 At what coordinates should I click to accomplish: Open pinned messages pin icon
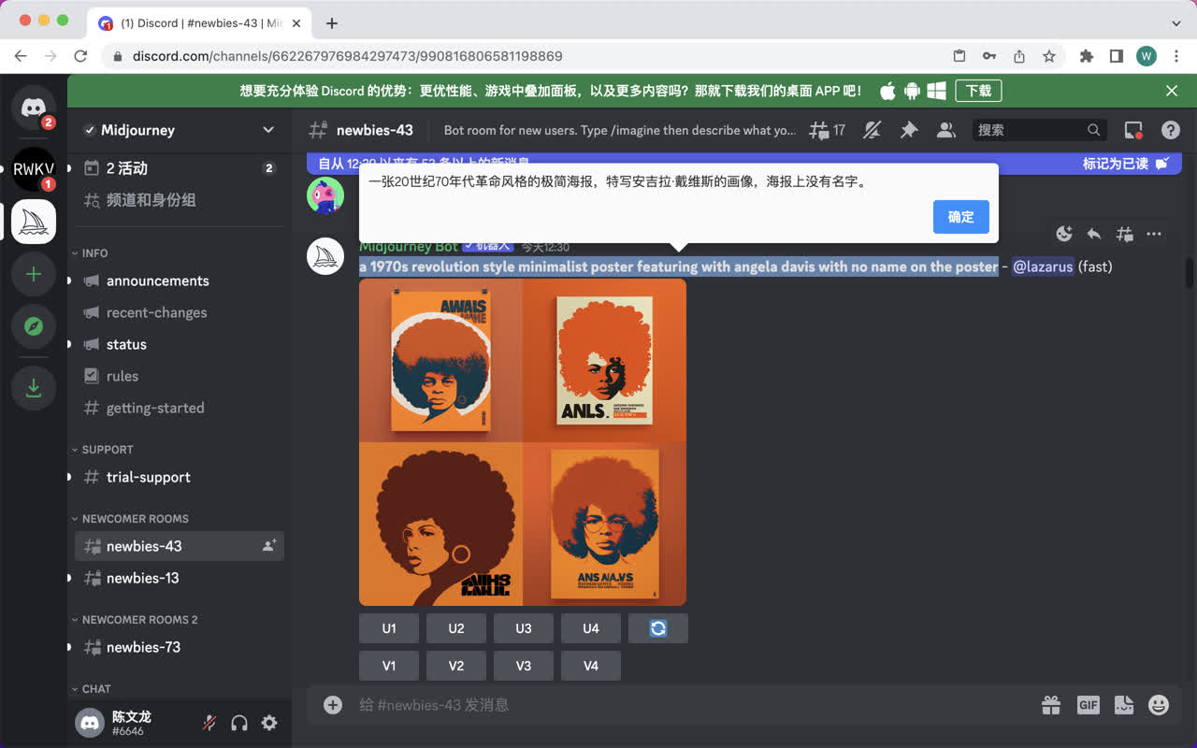[x=909, y=130]
